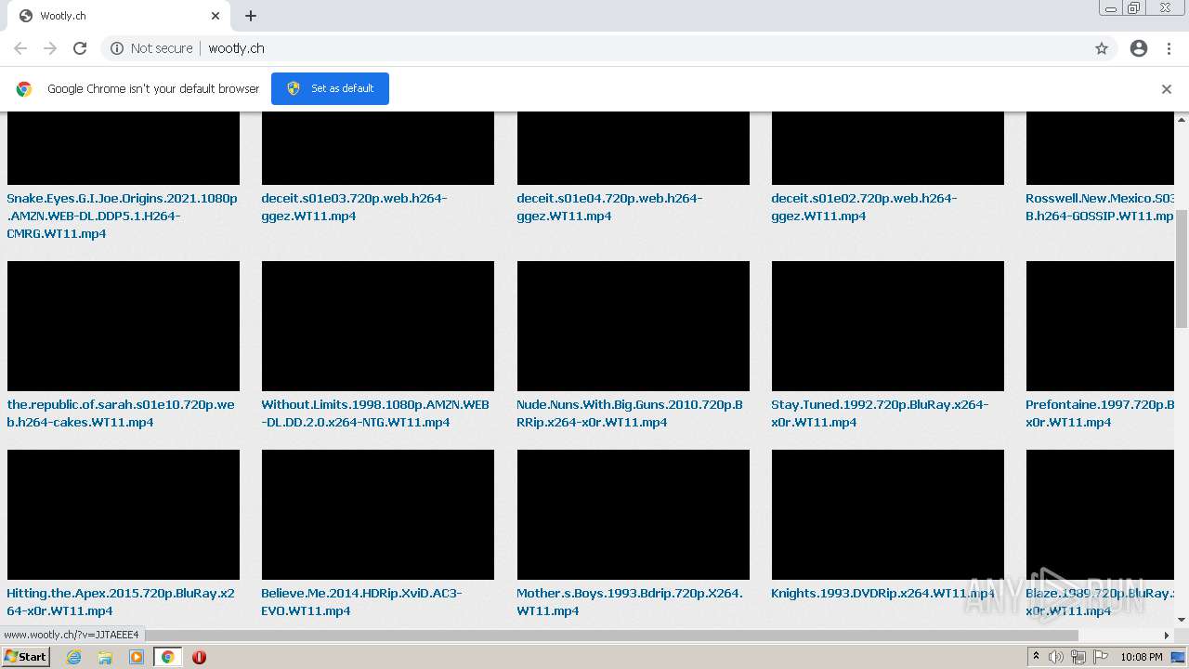
Task: Open Without.Limits.1998.1080p link
Action: [x=375, y=413]
